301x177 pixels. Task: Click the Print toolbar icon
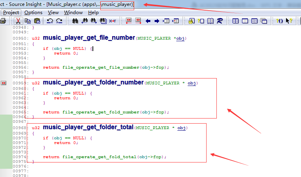pos(3,21)
